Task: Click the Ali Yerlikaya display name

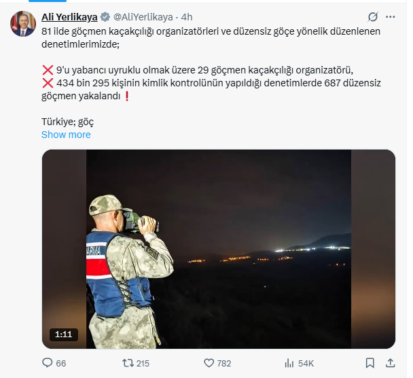Action: [70, 17]
